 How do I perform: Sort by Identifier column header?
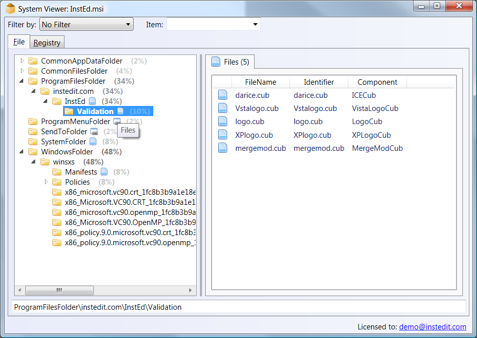[319, 82]
